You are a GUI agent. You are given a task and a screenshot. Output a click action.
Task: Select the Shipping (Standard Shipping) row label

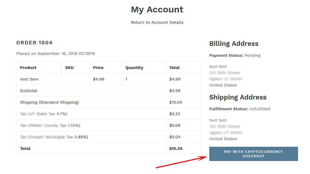49,102
